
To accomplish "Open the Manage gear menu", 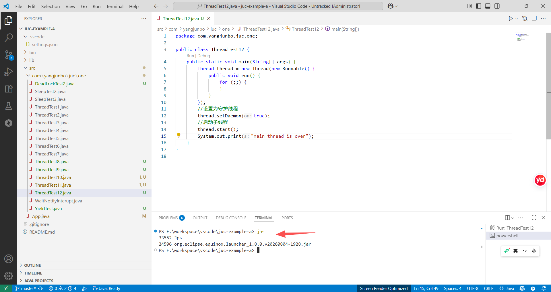I will point(9,276).
